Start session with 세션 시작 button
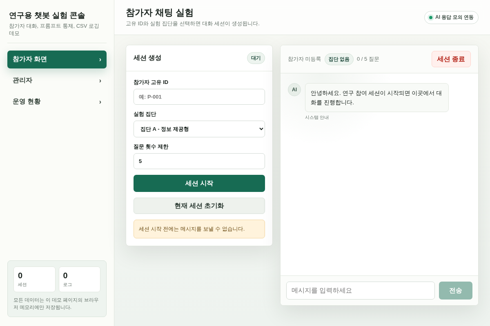 point(199,183)
